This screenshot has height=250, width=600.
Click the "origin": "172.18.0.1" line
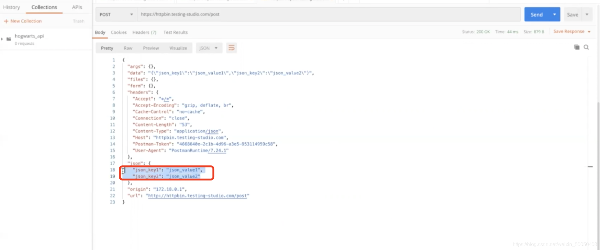(157, 189)
